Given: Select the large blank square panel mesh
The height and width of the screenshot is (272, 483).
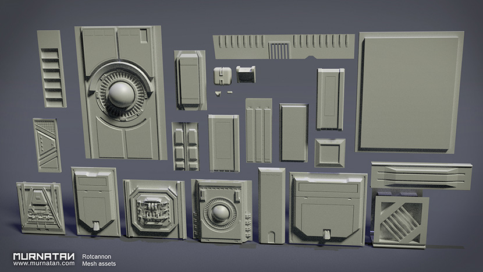Looking at the screenshot, I should point(410,91).
